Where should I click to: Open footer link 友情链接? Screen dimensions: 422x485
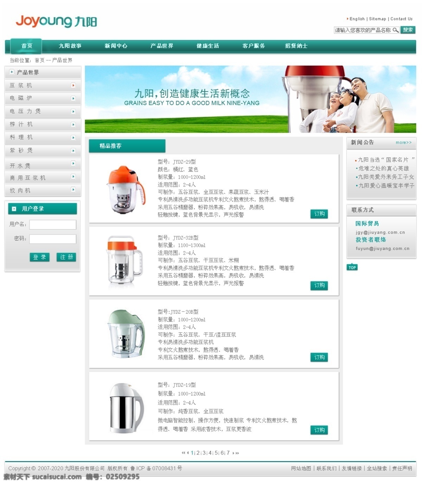click(352, 468)
